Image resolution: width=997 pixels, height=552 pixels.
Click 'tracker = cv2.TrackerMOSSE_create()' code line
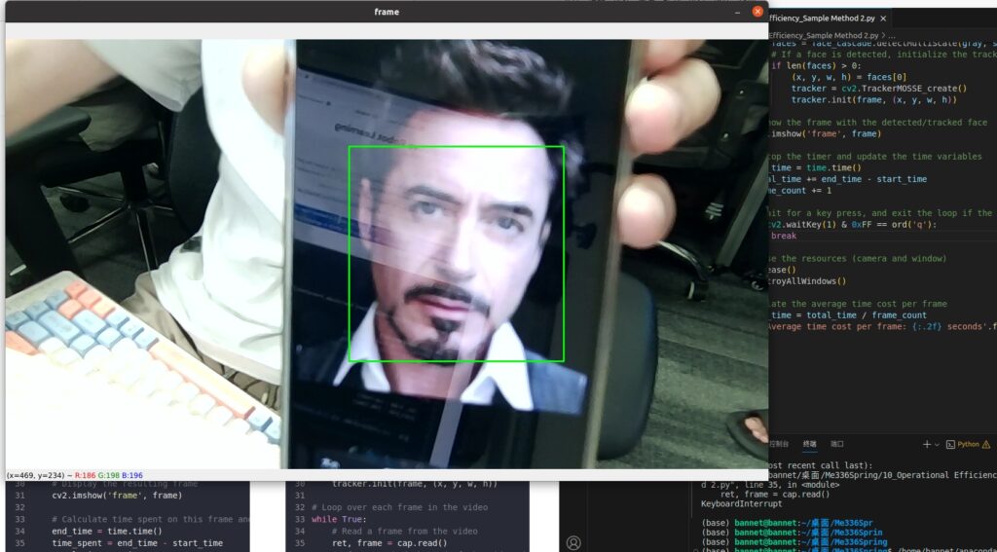point(879,89)
